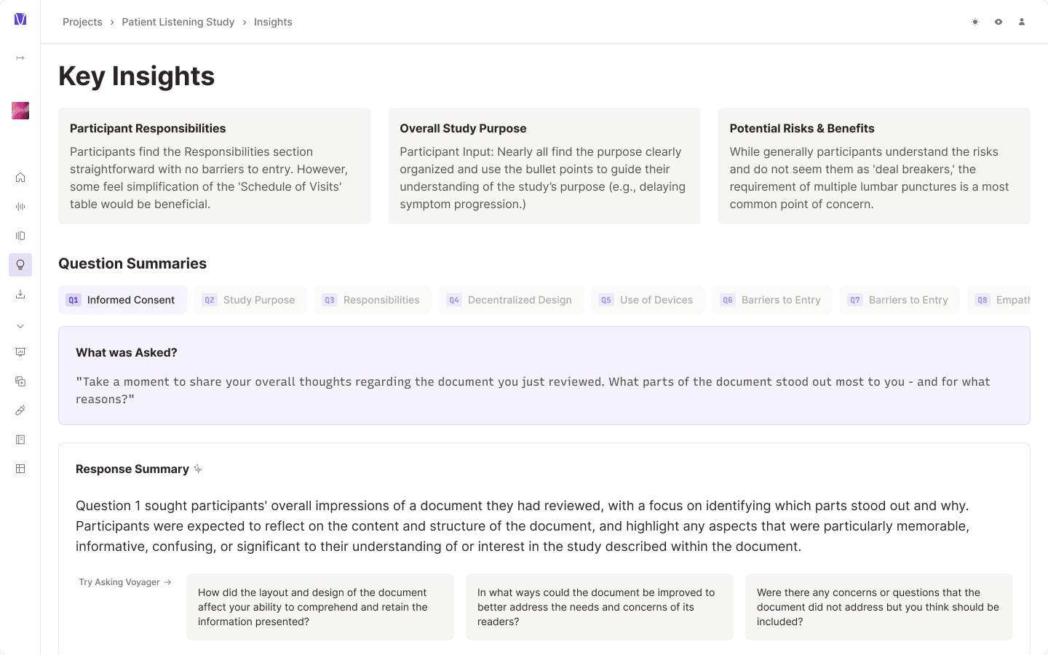Toggle the theme with the sun icon
Image resolution: width=1048 pixels, height=655 pixels.
[x=975, y=22]
